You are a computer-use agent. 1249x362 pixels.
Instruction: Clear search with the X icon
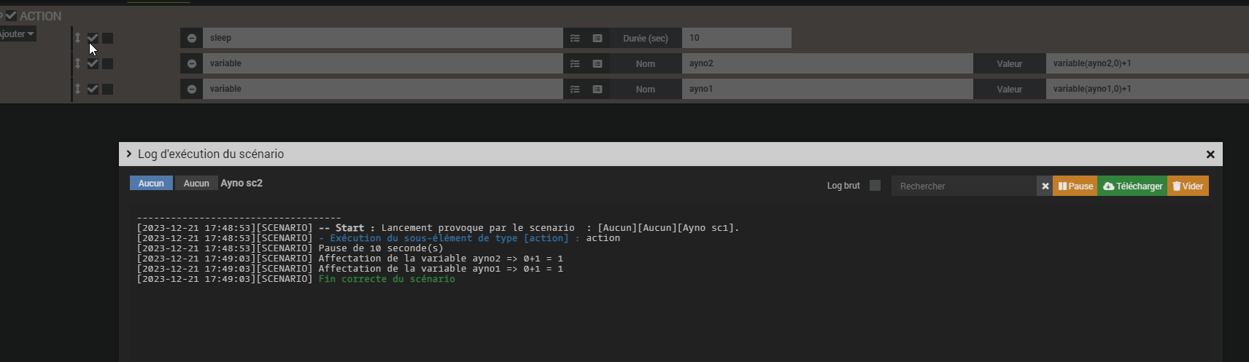click(x=1045, y=186)
